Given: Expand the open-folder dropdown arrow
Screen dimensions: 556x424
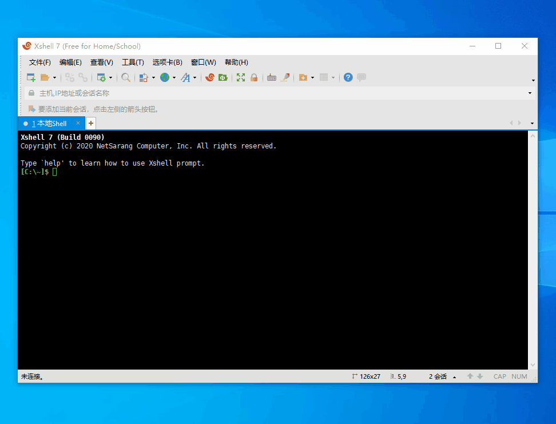Looking at the screenshot, I should click(53, 77).
